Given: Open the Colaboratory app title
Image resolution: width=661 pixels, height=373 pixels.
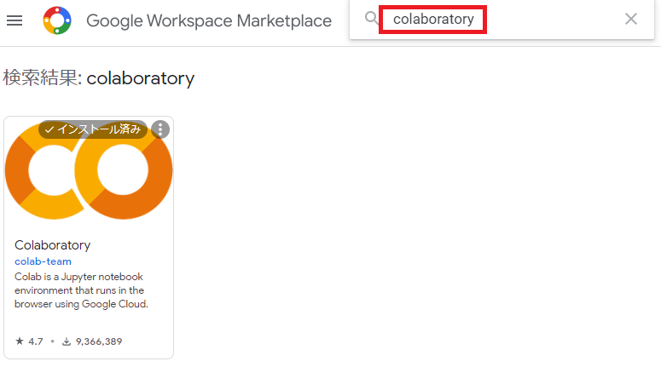Looking at the screenshot, I should tap(53, 245).
